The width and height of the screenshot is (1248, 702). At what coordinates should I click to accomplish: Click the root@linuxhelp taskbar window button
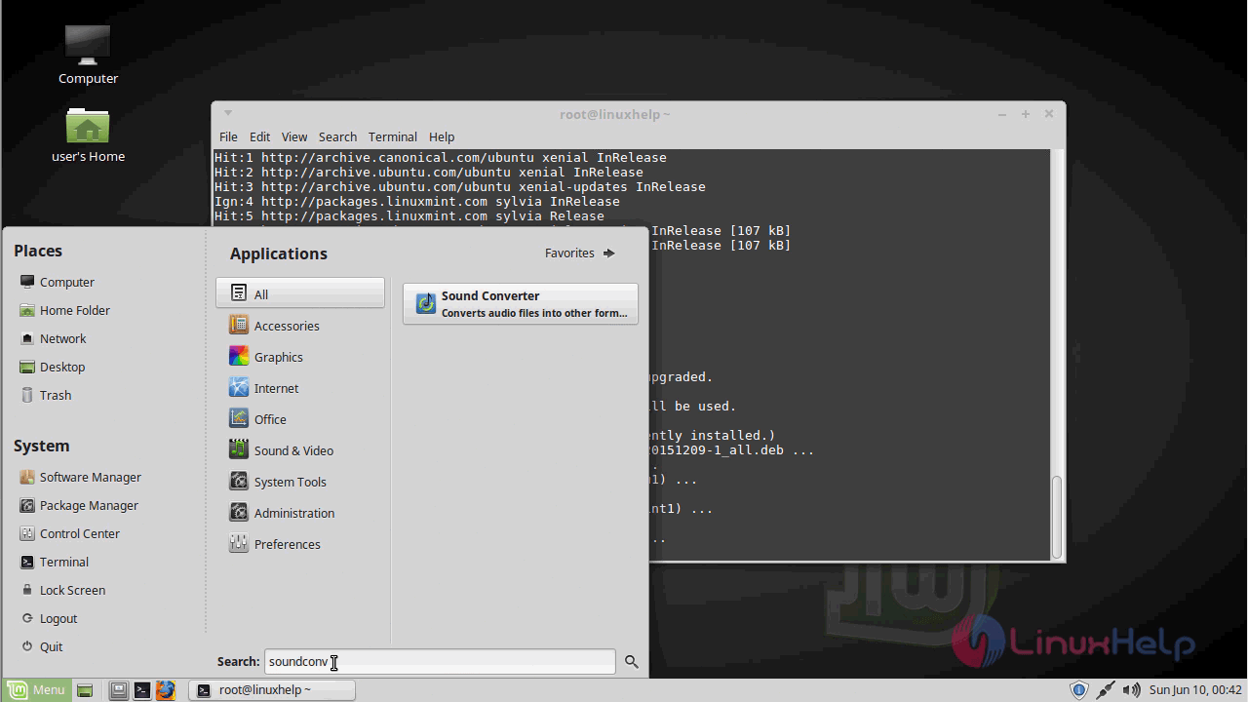coord(272,689)
